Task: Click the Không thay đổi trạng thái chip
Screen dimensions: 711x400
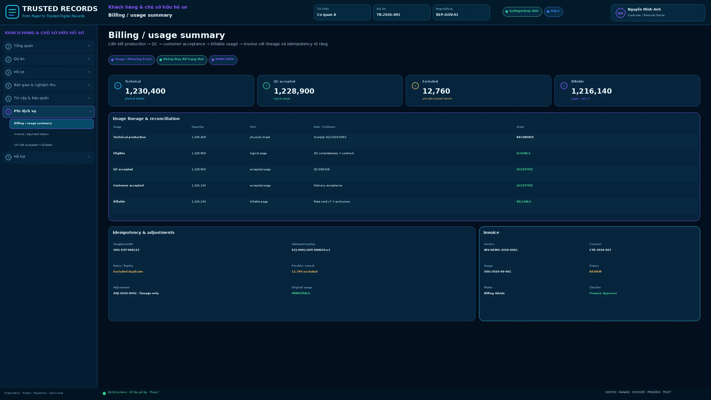Action: [182, 60]
